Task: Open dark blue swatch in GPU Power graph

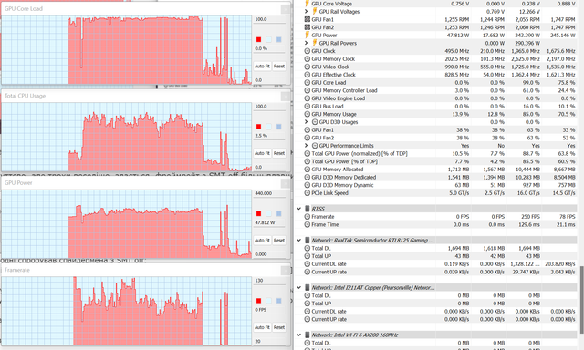Action: [x=278, y=213]
